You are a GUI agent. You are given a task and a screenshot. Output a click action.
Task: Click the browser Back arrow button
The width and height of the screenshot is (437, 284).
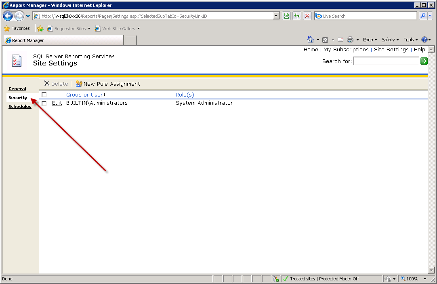pos(8,16)
